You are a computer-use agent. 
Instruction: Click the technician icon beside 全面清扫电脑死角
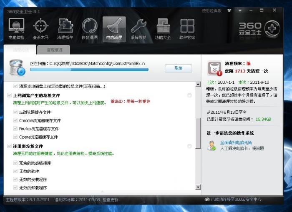click(212, 145)
